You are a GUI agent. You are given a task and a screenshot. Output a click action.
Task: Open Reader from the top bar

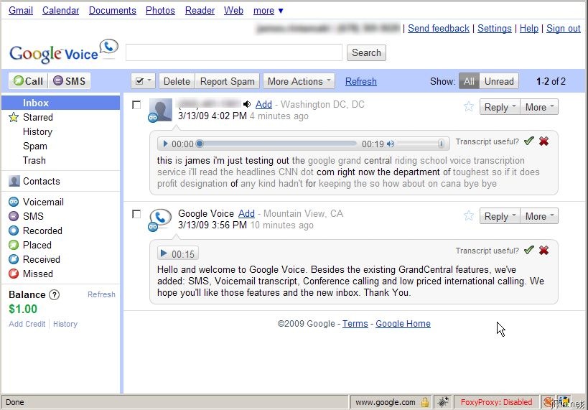click(200, 11)
